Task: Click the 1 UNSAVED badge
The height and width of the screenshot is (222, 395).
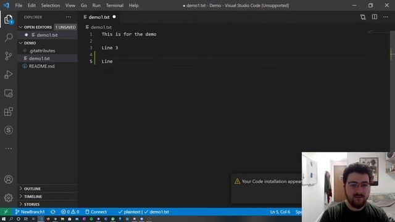Action: pos(65,27)
